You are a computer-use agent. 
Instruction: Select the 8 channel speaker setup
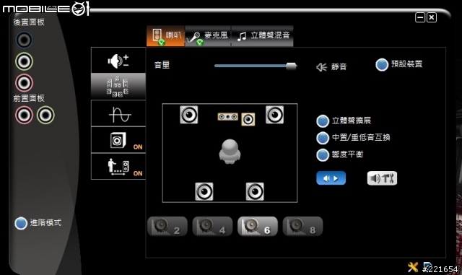click(302, 227)
